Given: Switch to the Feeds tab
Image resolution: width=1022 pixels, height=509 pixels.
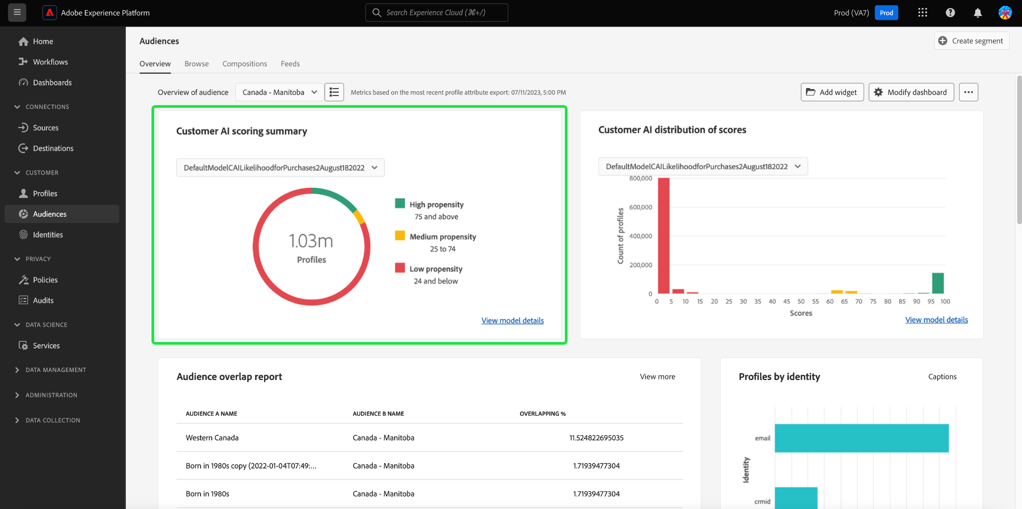Looking at the screenshot, I should 290,64.
